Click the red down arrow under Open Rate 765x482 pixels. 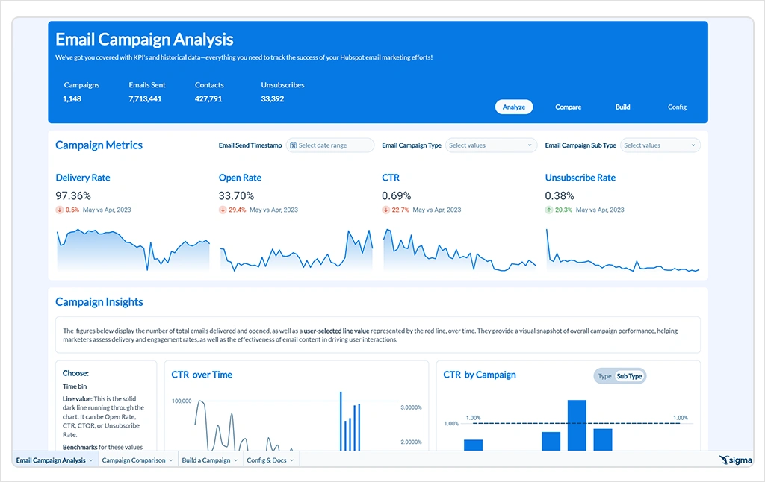pos(223,210)
